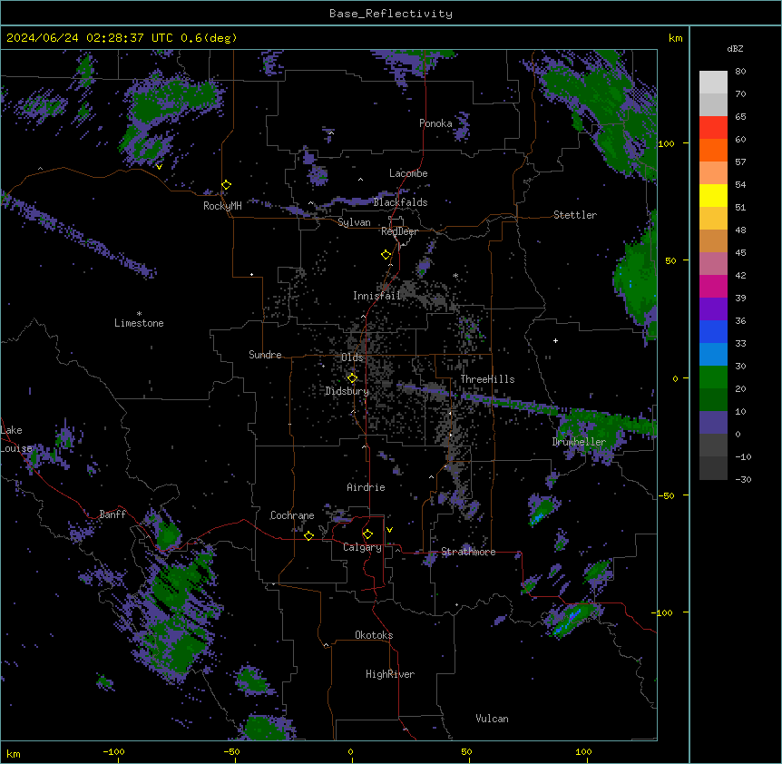Click the Ponoka city label

pyautogui.click(x=435, y=123)
